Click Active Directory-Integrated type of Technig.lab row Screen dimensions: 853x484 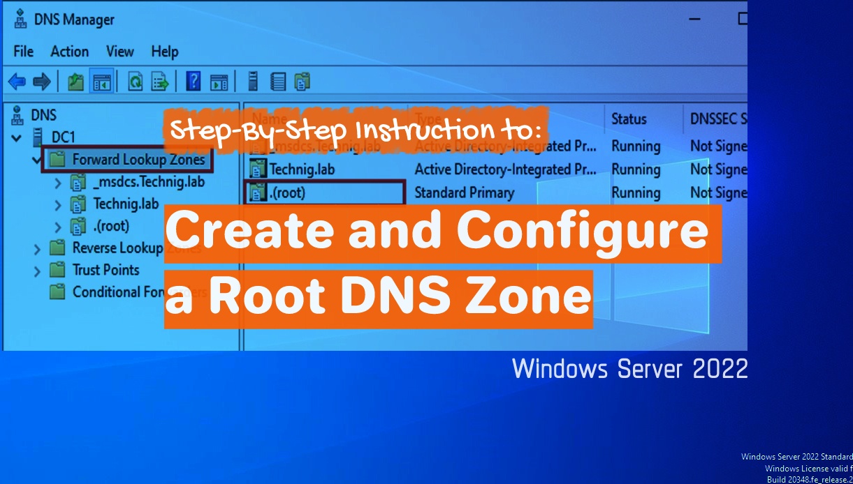(505, 169)
